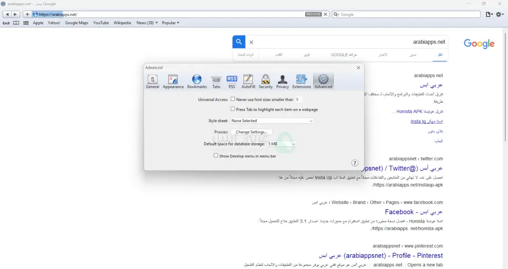Open Appearance preferences pane
The height and width of the screenshot is (269, 508).
coord(173,81)
